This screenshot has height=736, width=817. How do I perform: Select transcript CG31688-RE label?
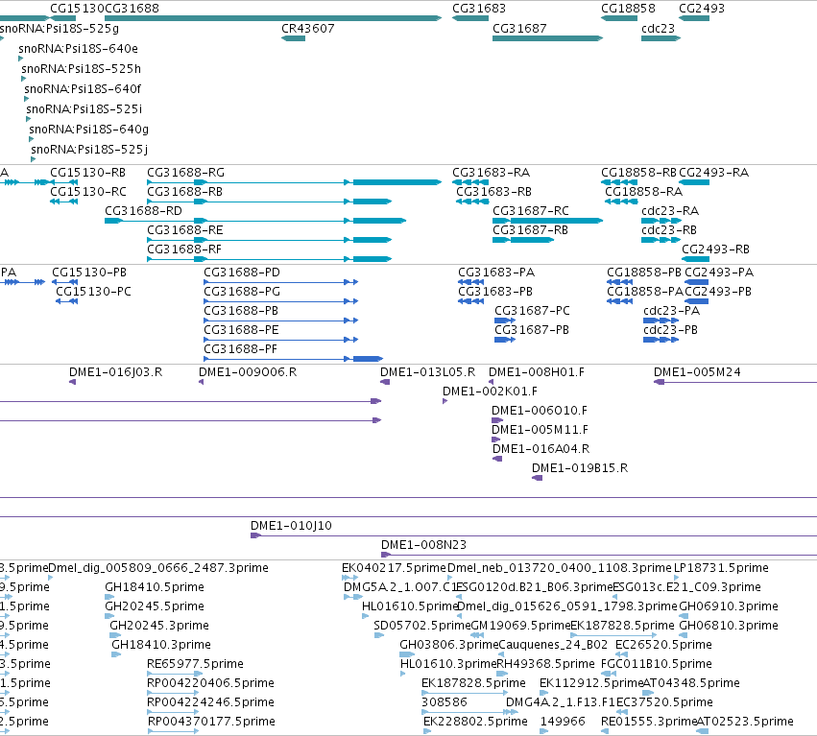click(185, 230)
